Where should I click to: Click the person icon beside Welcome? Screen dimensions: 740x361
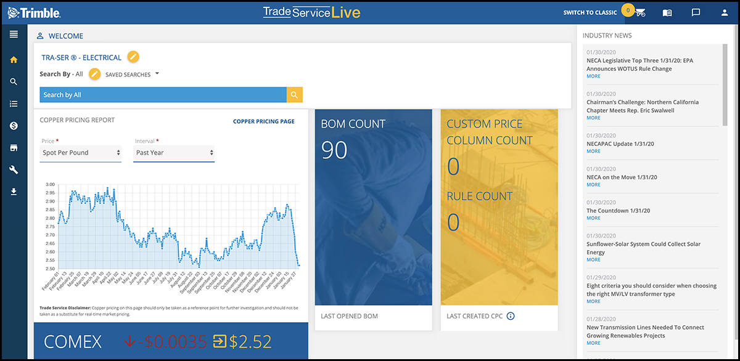click(x=40, y=36)
